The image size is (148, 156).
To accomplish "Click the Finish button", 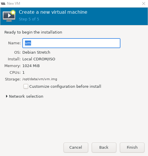I will [132, 148].
